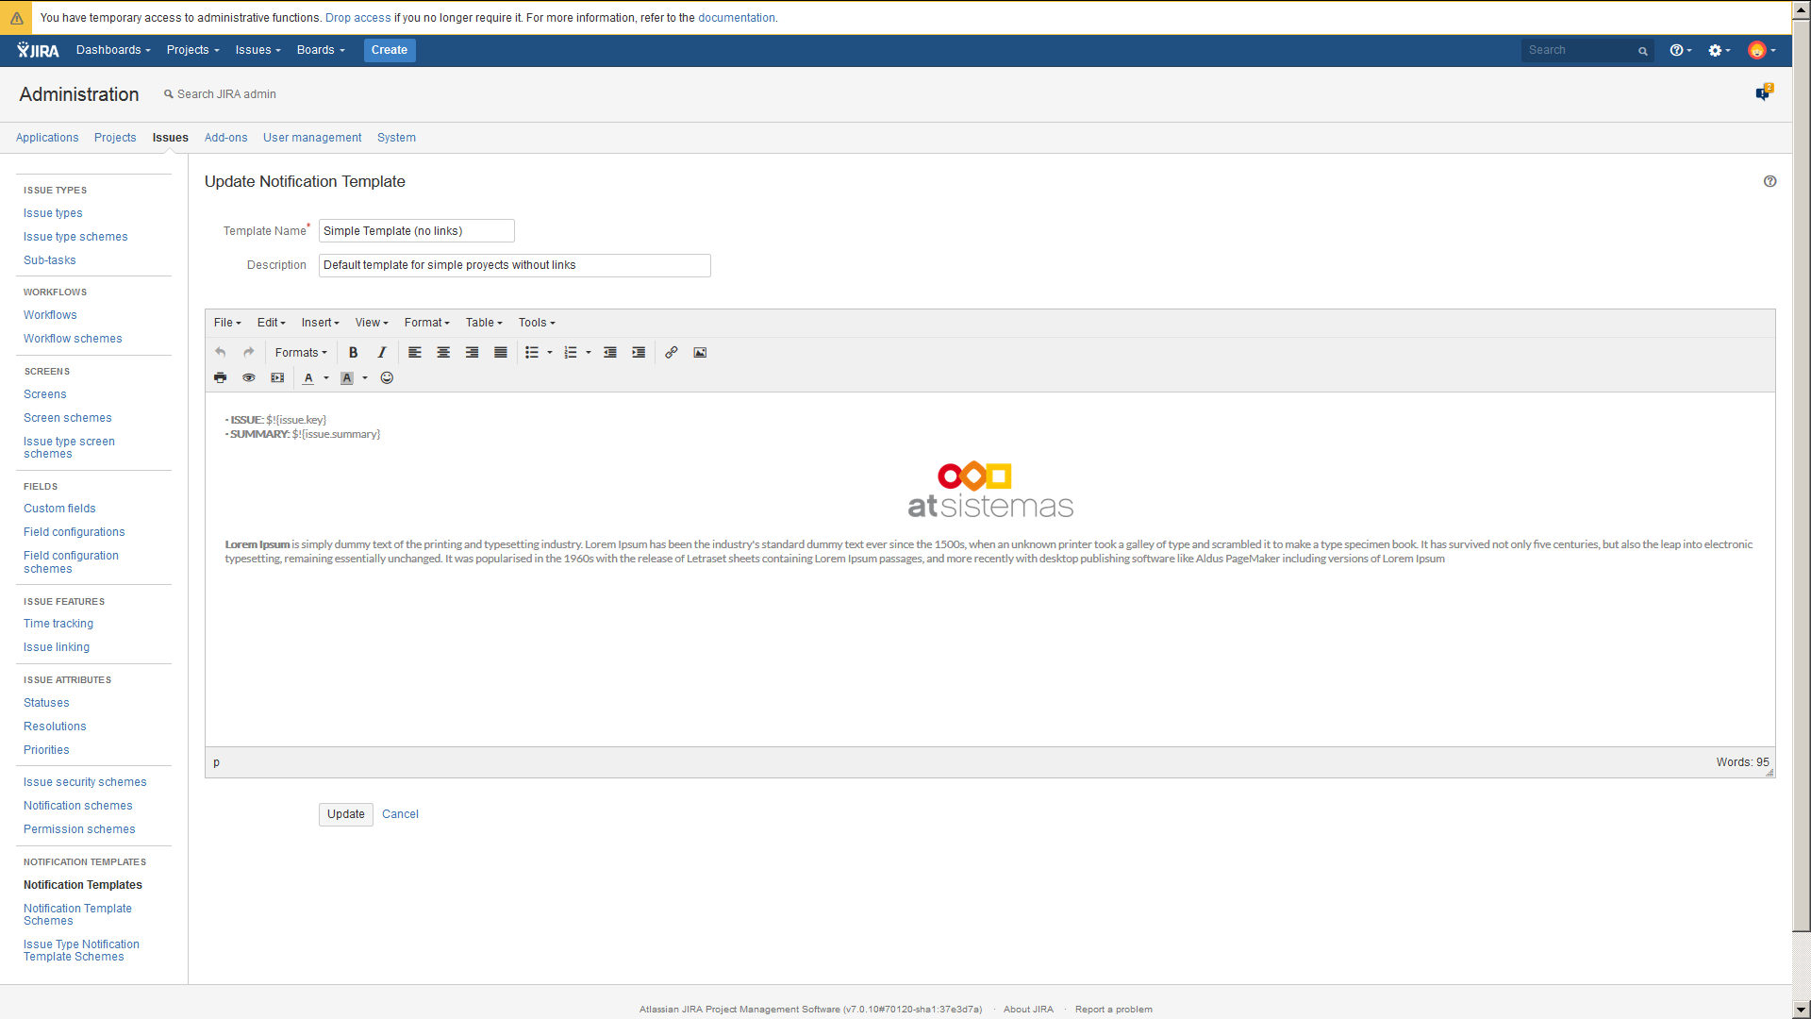The height and width of the screenshot is (1019, 1811).
Task: Click the insert image icon
Action: tap(700, 353)
